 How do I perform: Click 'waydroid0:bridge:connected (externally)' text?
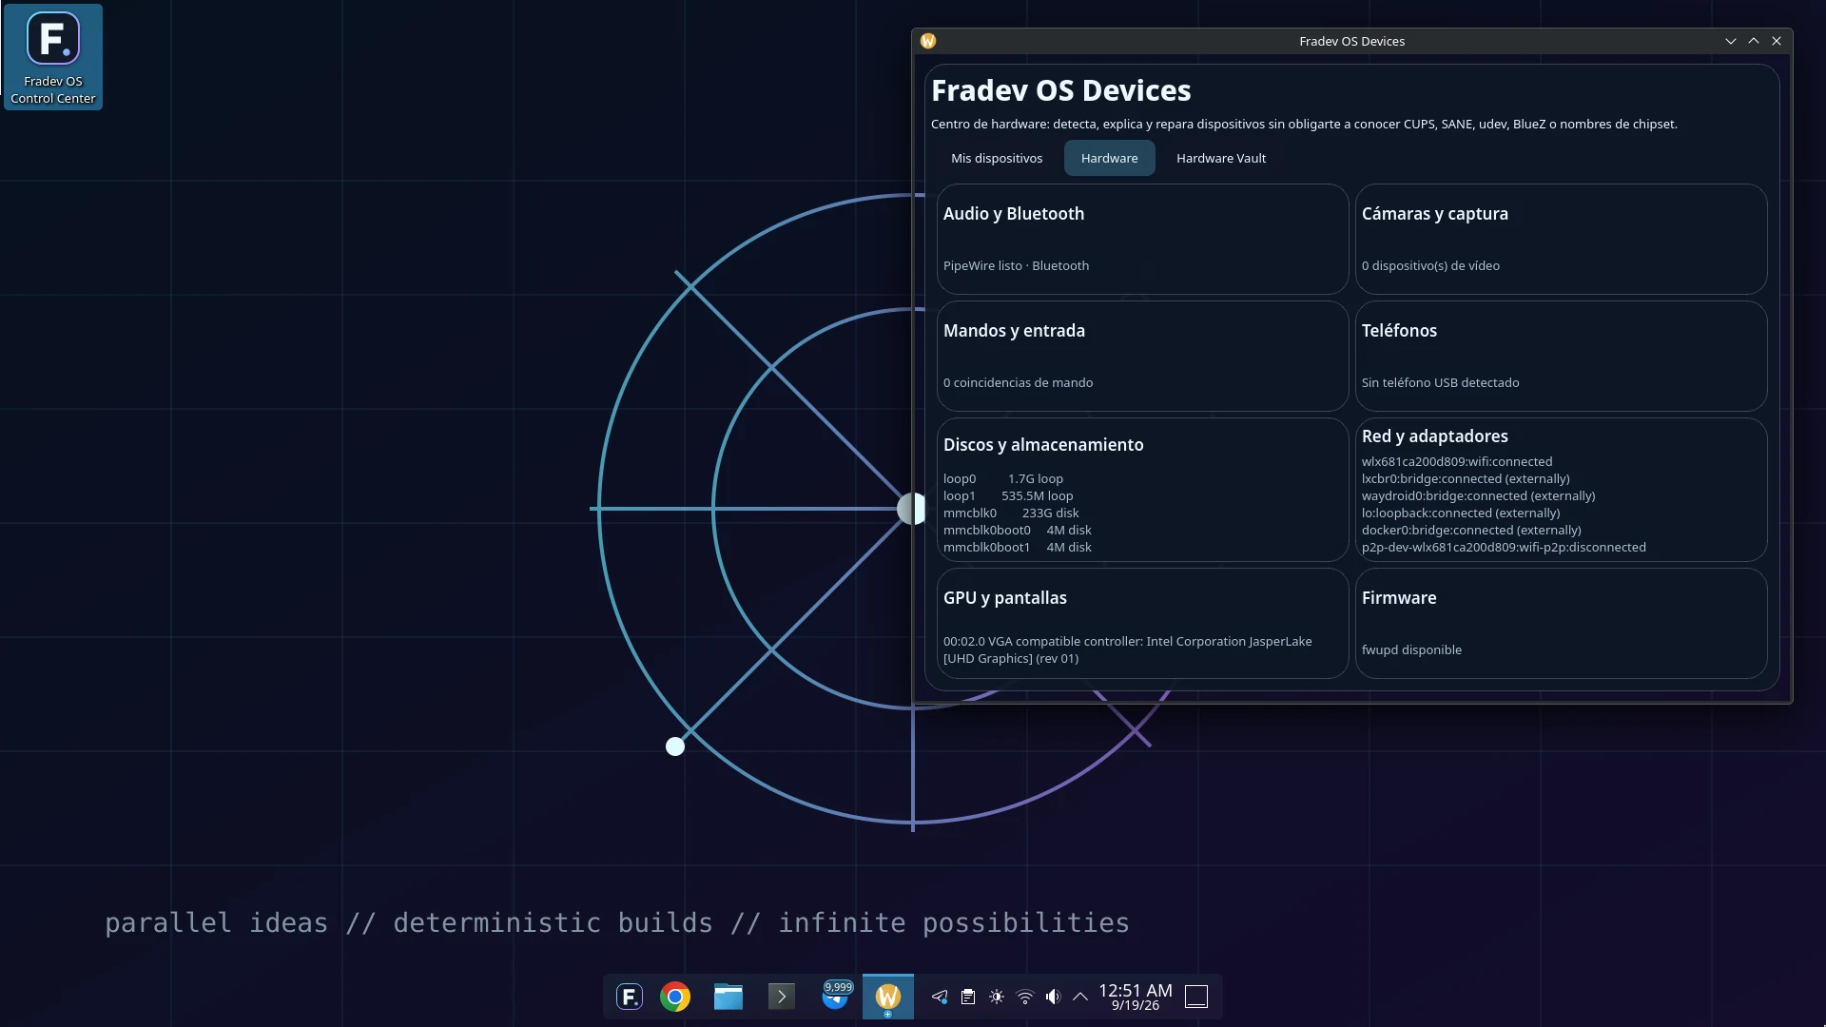[x=1478, y=495]
